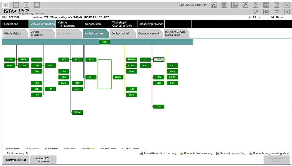Click the VIN value G085206
The width and height of the screenshot is (292, 166).
tap(14, 17)
